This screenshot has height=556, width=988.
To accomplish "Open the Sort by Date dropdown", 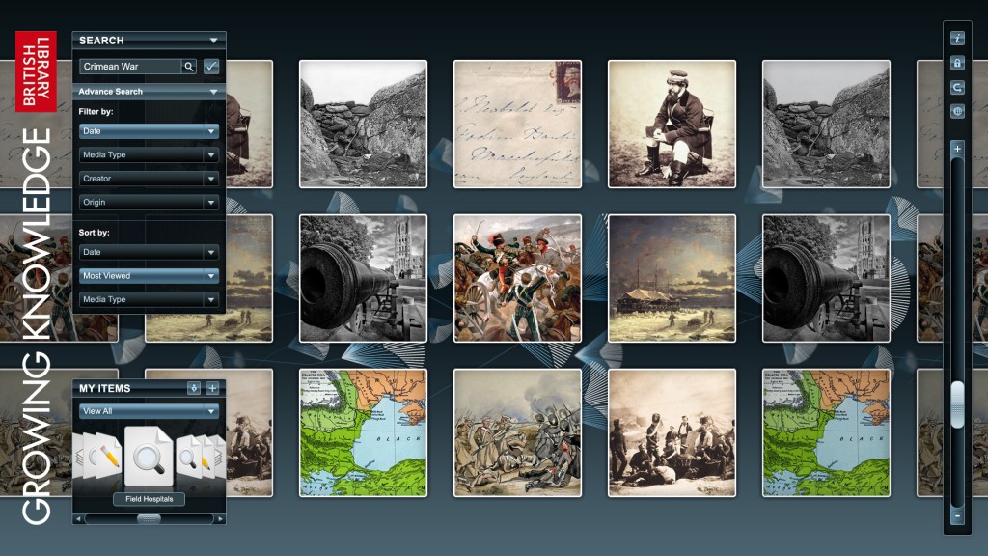I will 149,252.
